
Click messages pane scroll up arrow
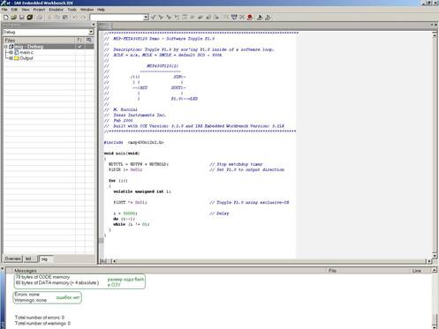click(435, 270)
